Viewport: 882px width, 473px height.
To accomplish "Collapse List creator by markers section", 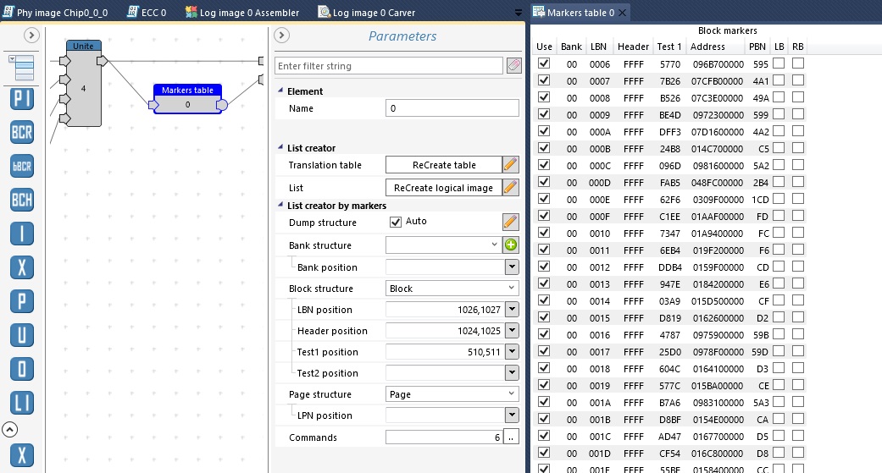I will tap(280, 205).
